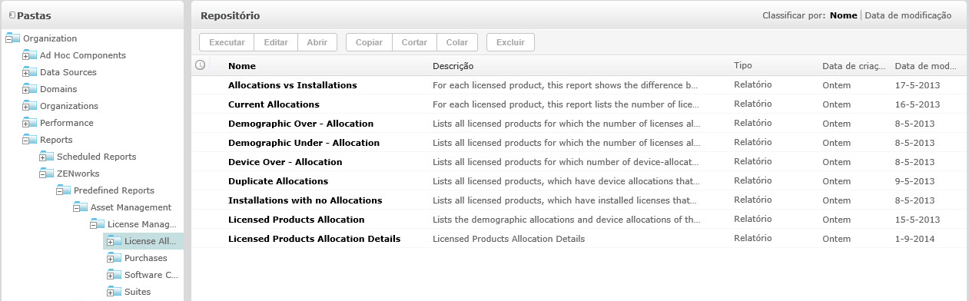Click the Ad Hoc Components folder icon
This screenshot has width=969, height=301.
[x=29, y=55]
